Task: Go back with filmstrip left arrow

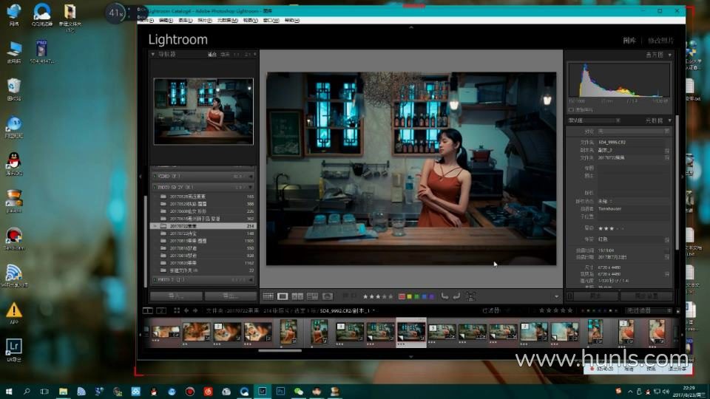Action: (186, 310)
